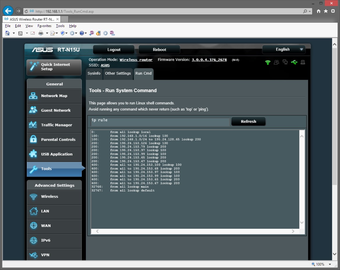The height and width of the screenshot is (270, 340).
Task: Open the Favorites menu
Action: click(x=44, y=26)
